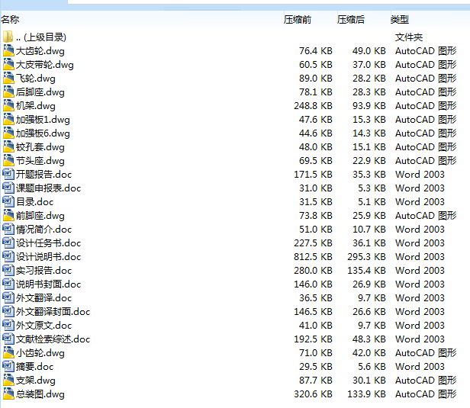Click the 227.5 KB size value
Image resolution: width=470 pixels, height=408 pixels.
(x=313, y=243)
